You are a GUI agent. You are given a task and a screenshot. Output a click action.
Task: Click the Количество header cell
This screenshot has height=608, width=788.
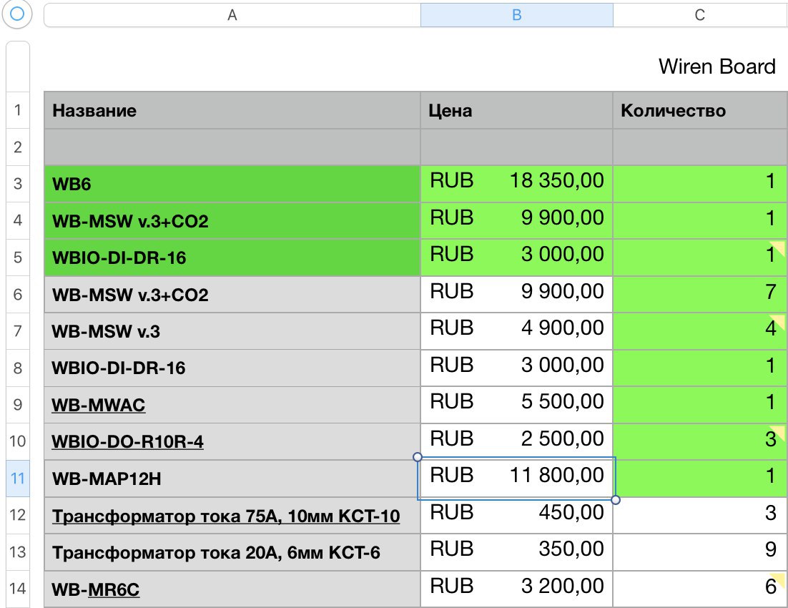coord(700,110)
